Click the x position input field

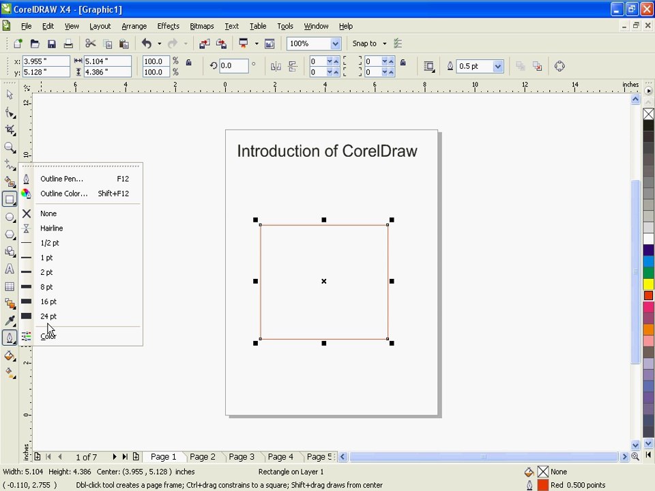click(46, 61)
